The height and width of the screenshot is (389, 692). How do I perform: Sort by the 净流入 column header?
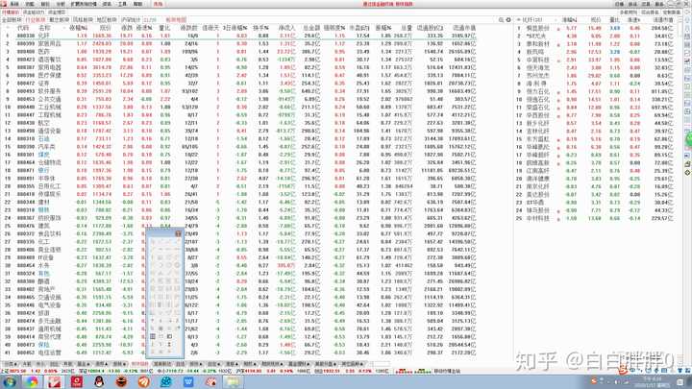[286, 28]
